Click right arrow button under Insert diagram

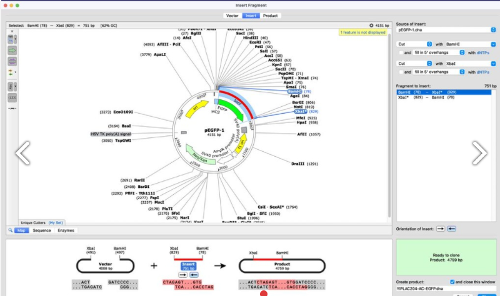(182, 275)
